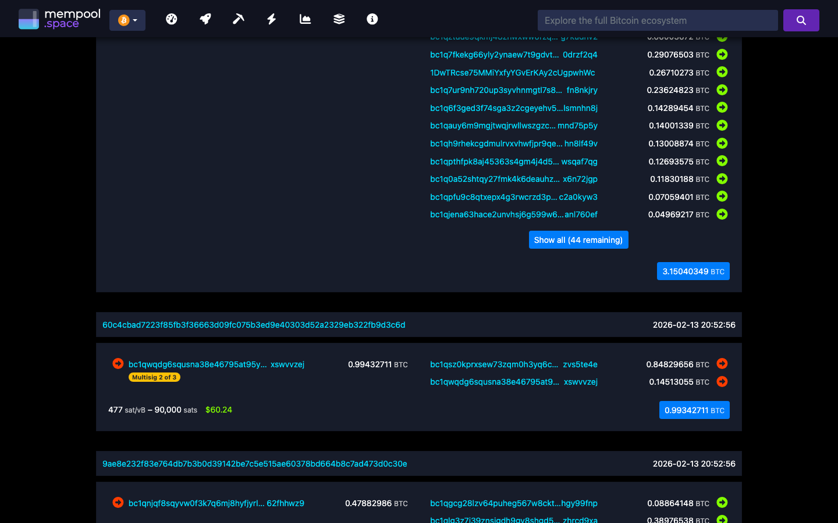
Task: Open the mempool dashboard gauge icon
Action: click(172, 19)
